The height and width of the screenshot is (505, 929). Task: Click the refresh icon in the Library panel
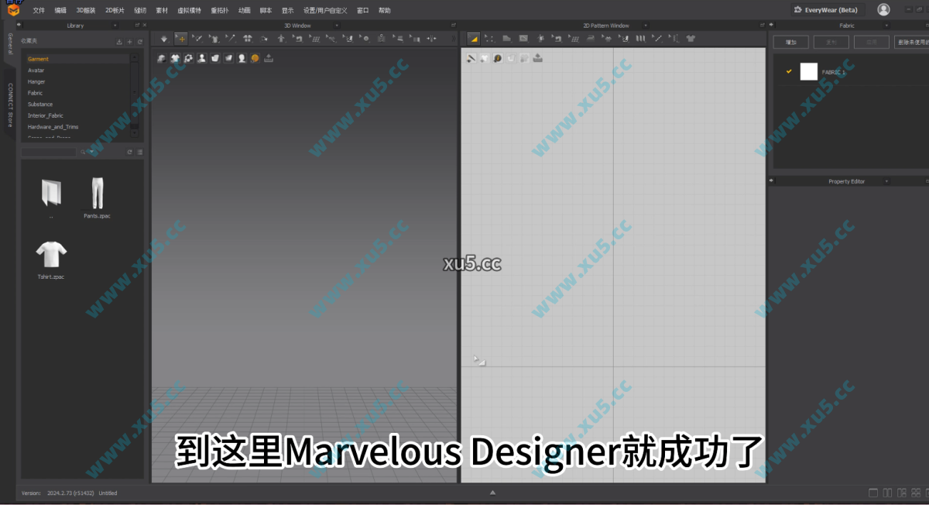point(140,41)
